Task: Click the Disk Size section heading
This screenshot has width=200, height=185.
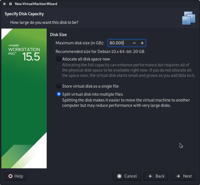Action: point(58,35)
